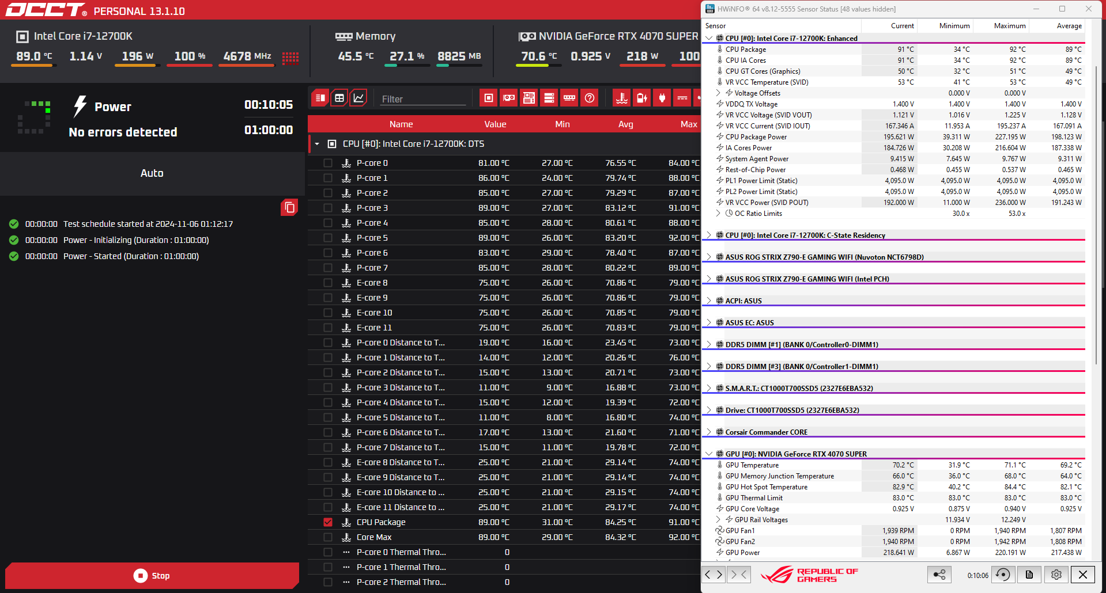Screen dimensions: 1106x593
Task: Filter sensors by memory module icon
Action: [569, 98]
